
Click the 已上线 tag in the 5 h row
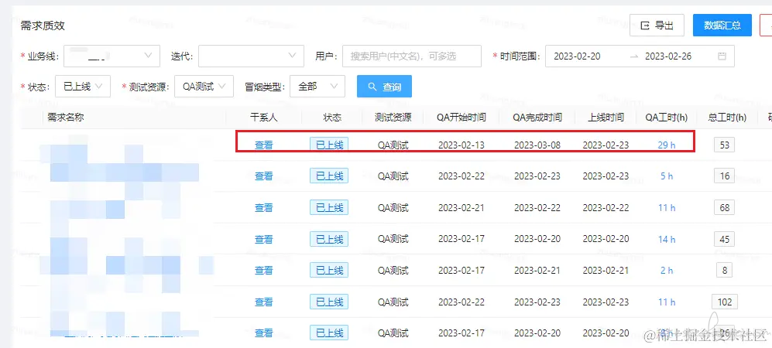pos(329,176)
